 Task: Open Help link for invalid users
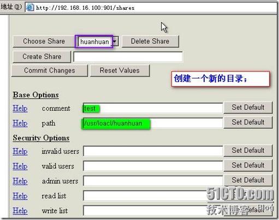(20, 151)
